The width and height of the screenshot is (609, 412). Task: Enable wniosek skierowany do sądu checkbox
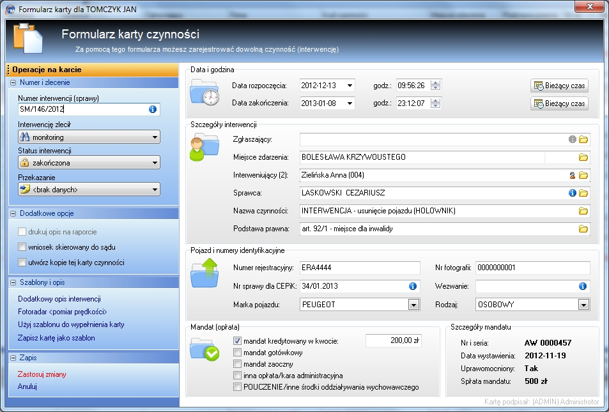[24, 247]
